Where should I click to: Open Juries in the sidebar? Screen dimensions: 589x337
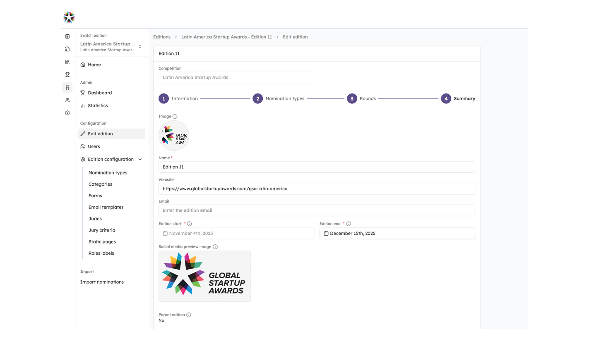95,219
